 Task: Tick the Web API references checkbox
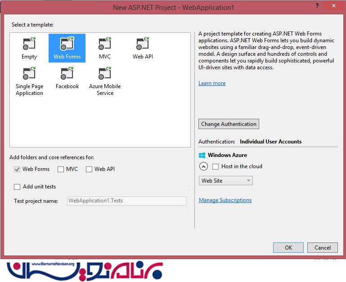click(x=89, y=169)
